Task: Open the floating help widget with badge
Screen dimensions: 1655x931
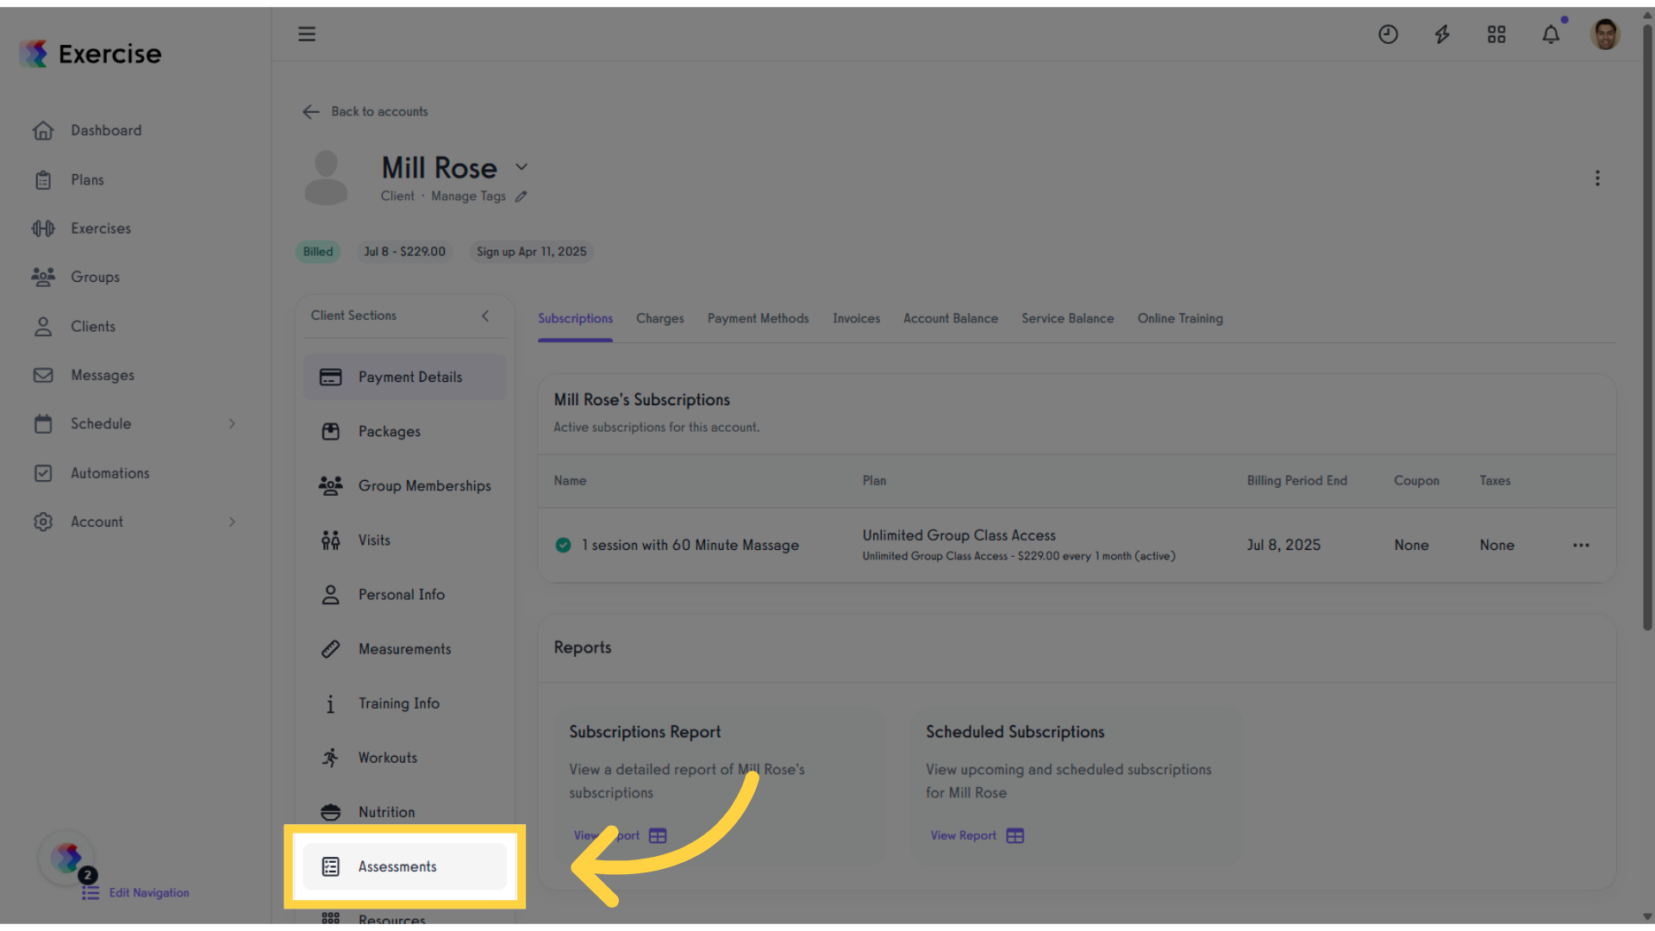Action: pyautogui.click(x=67, y=859)
